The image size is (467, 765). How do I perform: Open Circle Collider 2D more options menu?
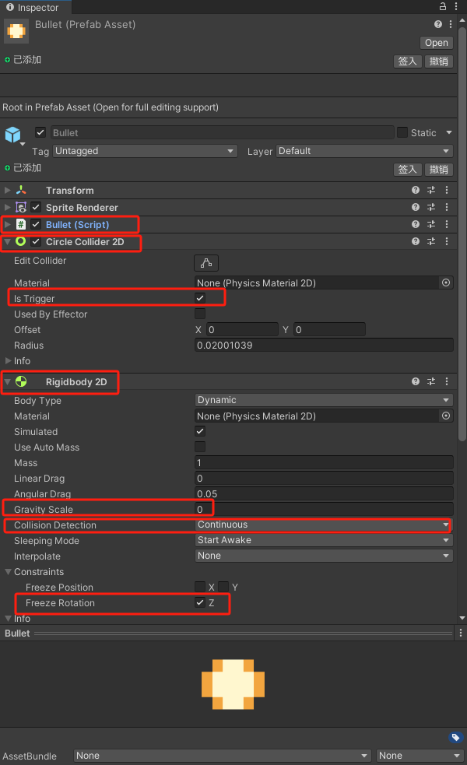point(447,241)
